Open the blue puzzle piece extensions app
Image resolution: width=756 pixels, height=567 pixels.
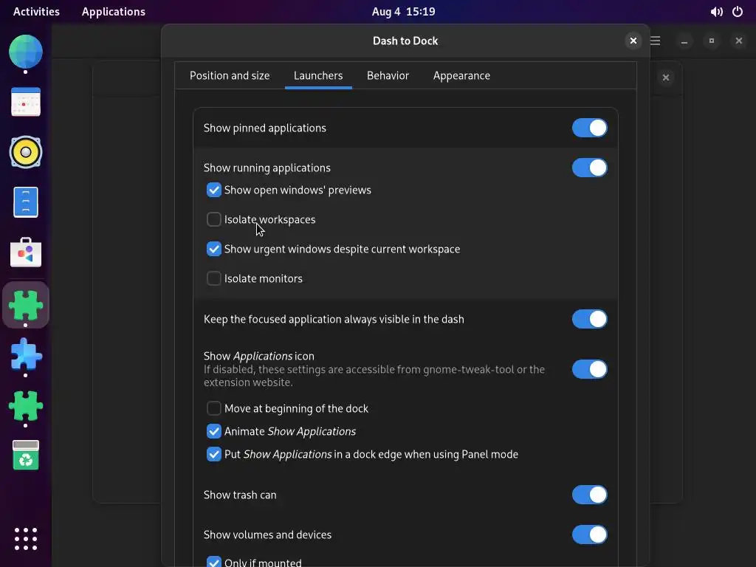click(26, 355)
